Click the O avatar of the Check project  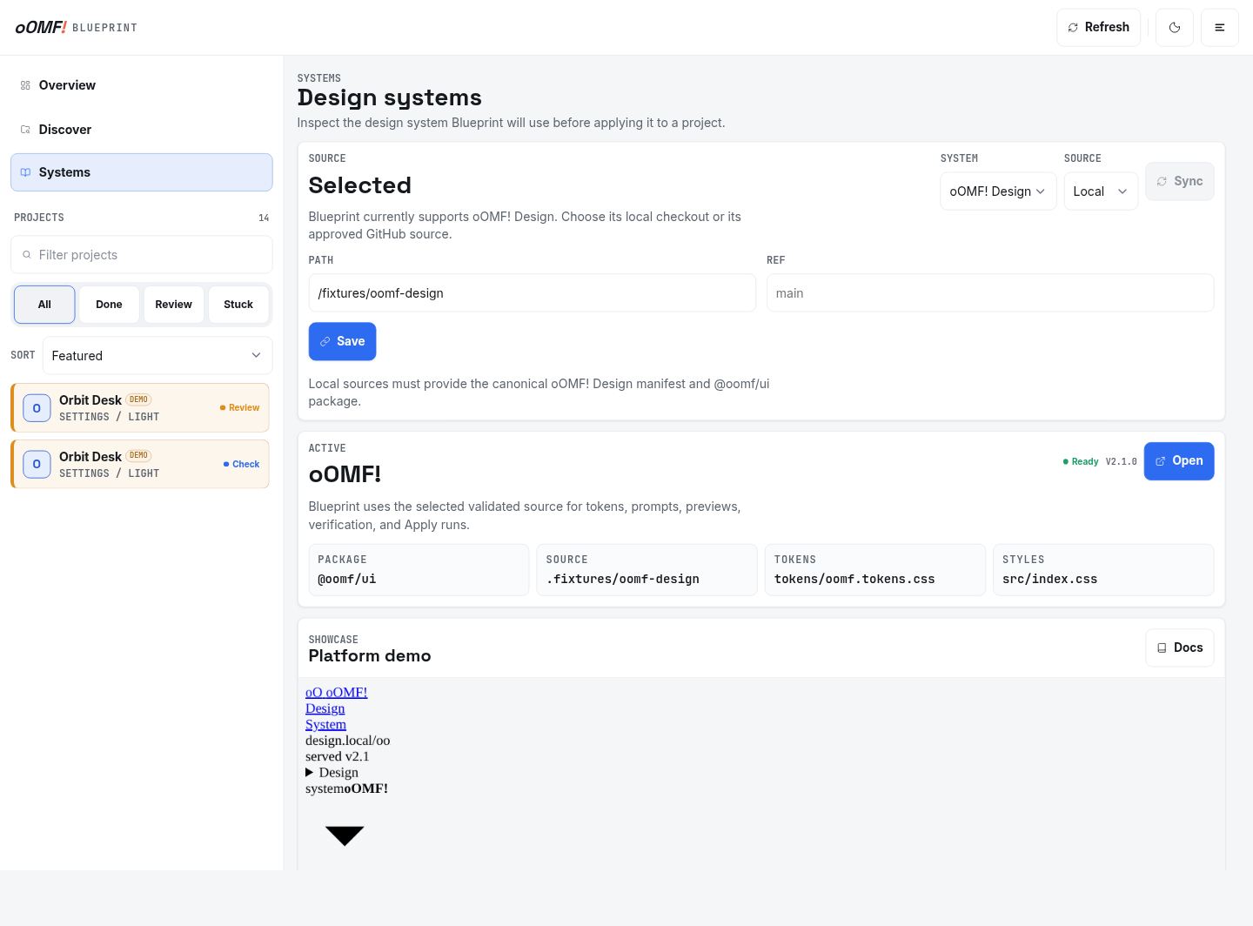[x=37, y=464]
